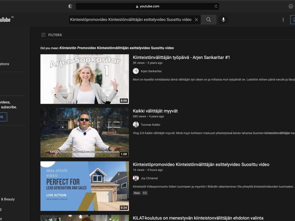Click the description starting 'Moni on kysellyt'
The width and height of the screenshot is (295, 221).
coord(214,80)
